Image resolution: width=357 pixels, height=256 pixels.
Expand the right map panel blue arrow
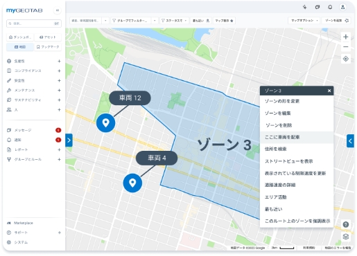[x=350, y=141]
